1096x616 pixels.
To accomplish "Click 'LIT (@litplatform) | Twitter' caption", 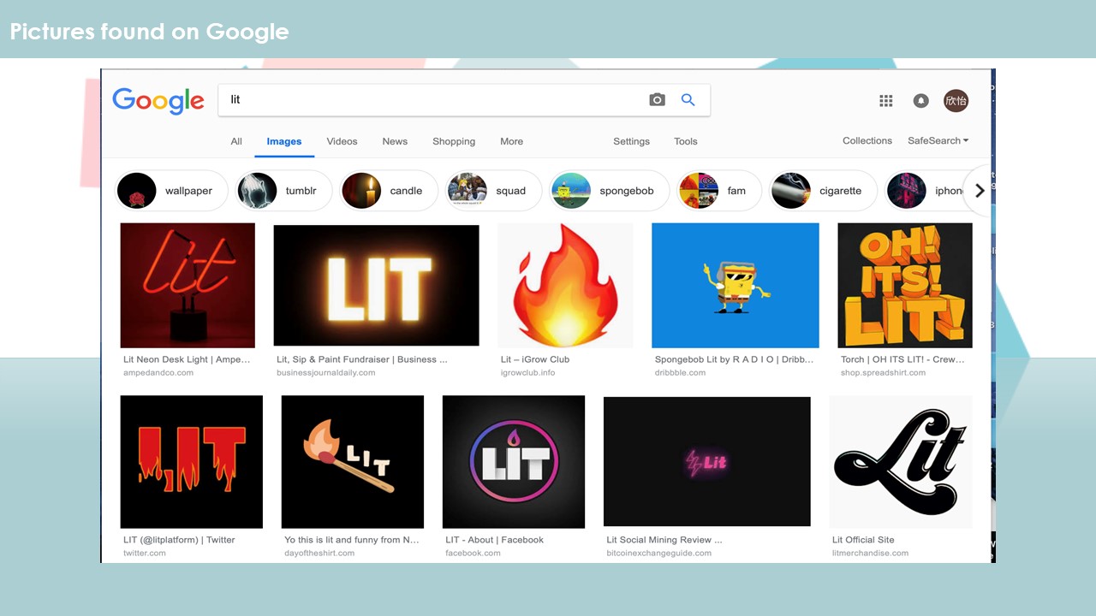I will point(179,540).
